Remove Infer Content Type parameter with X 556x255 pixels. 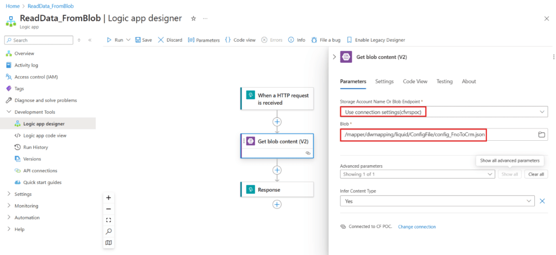(x=541, y=201)
